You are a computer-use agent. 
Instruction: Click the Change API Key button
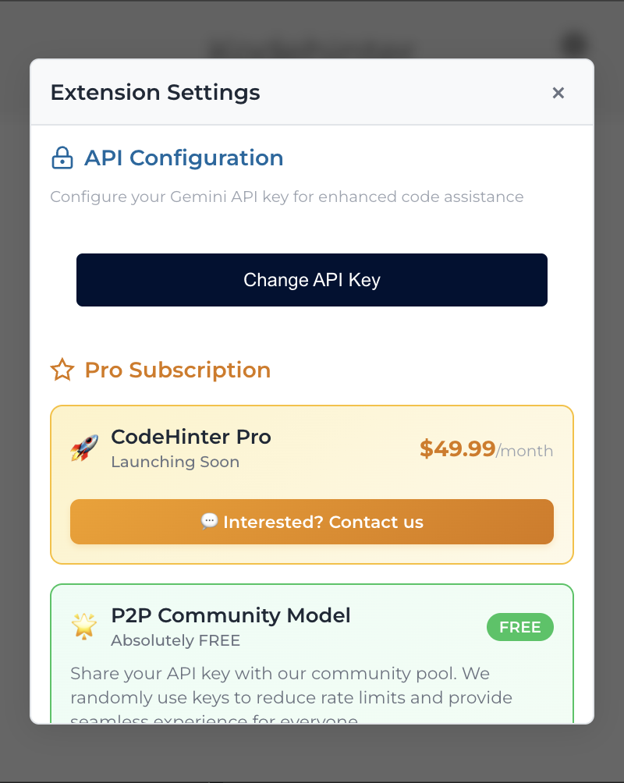312,280
